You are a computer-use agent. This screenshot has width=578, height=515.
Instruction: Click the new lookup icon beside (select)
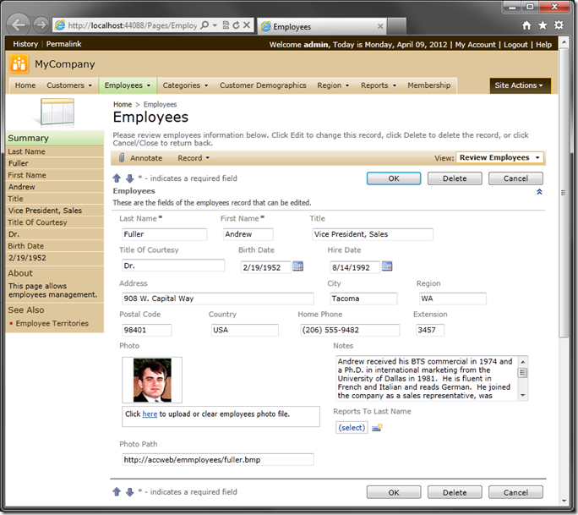tap(377, 428)
